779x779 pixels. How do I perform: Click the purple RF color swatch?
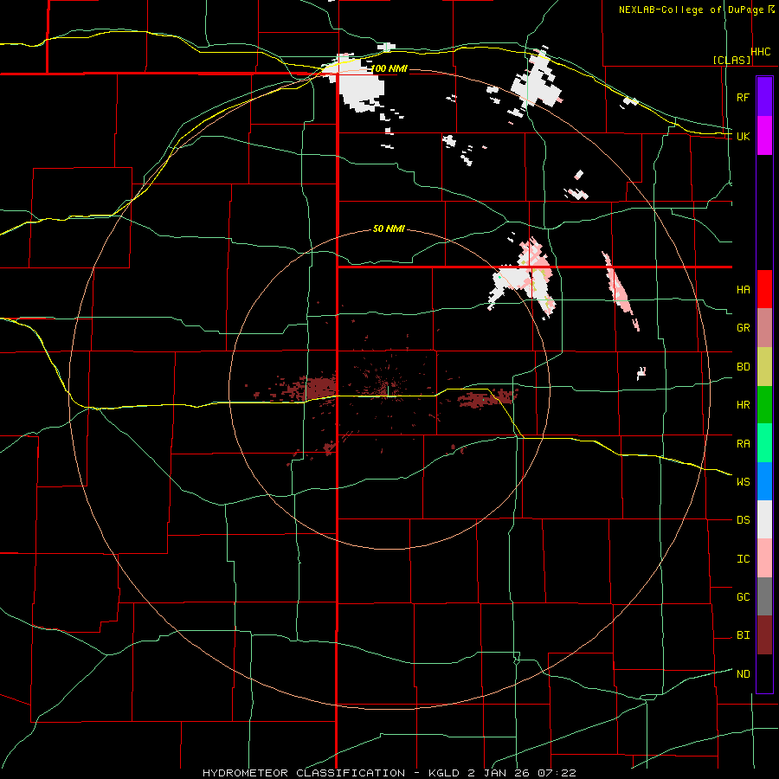[x=764, y=97]
